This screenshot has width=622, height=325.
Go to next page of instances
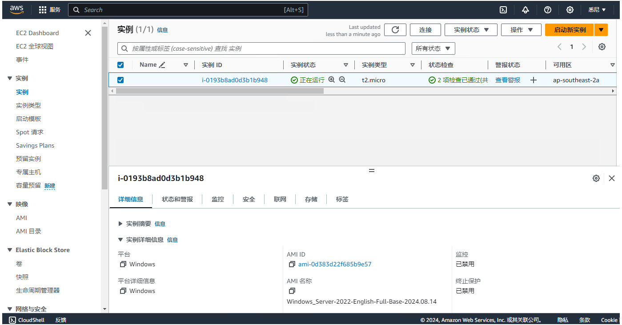pyautogui.click(x=584, y=47)
